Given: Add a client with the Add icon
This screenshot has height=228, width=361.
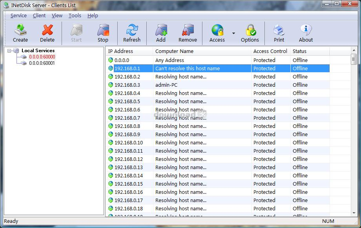Looking at the screenshot, I should 161,30.
